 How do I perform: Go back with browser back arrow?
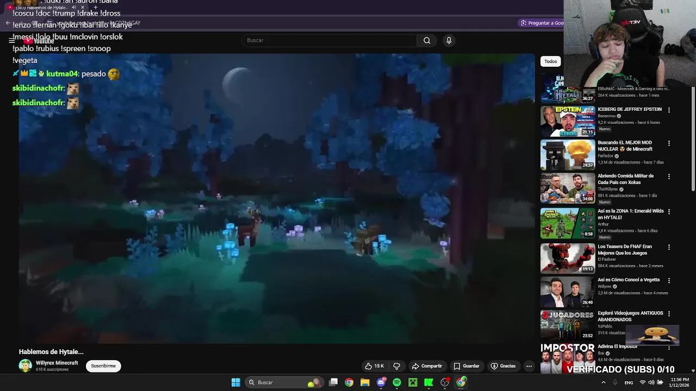point(8,23)
